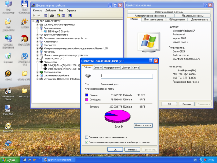Viewport: 217px width, 163px height.
Task: Expand the Сетевые платы node
Action: coord(37,72)
